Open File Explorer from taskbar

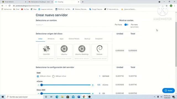[62, 97]
